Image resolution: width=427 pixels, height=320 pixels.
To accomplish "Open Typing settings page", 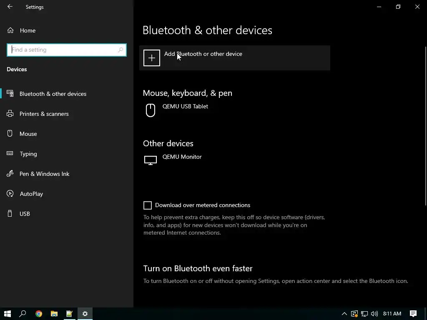I will 67,154.
